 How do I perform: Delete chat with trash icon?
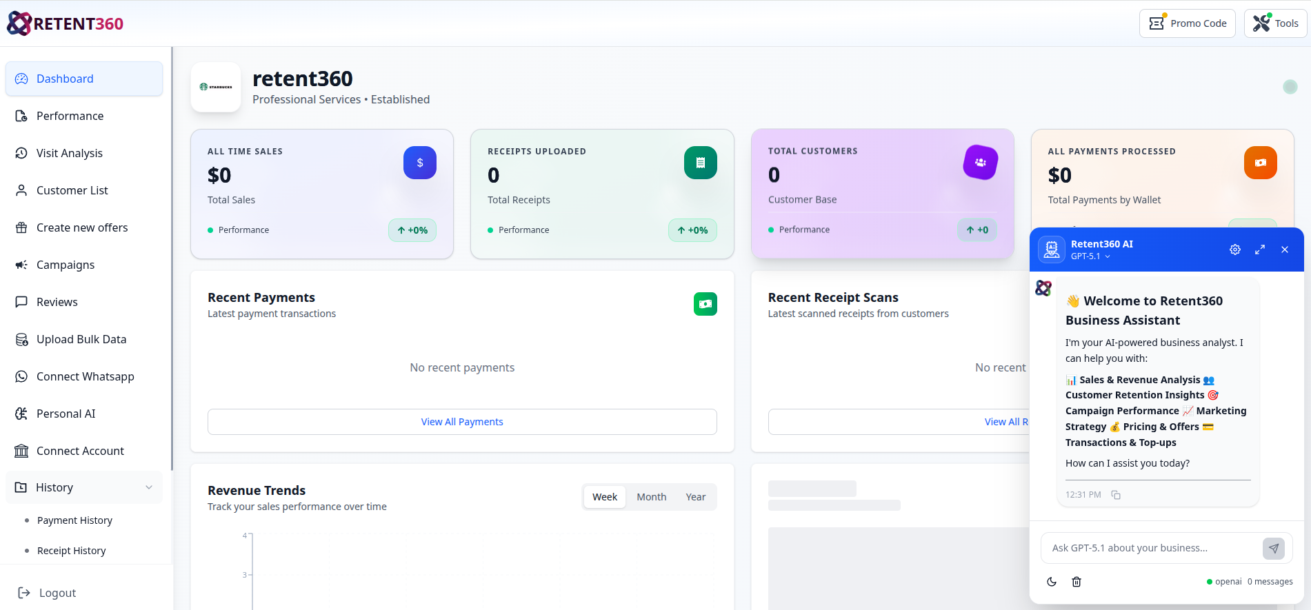(x=1077, y=582)
